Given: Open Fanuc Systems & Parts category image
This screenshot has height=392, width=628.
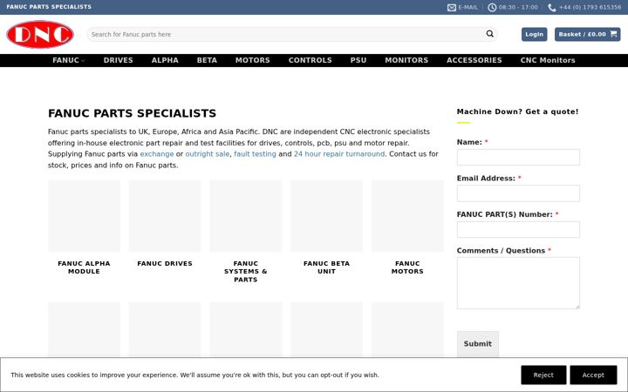Looking at the screenshot, I should point(245,216).
